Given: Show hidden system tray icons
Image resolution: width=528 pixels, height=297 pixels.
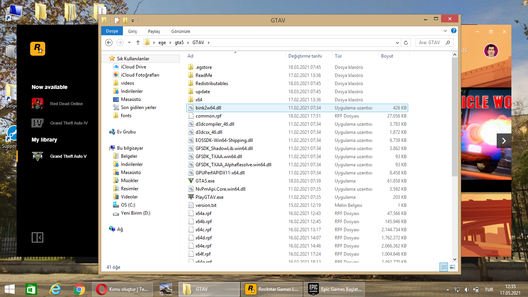Looking at the screenshot, I should [448, 289].
